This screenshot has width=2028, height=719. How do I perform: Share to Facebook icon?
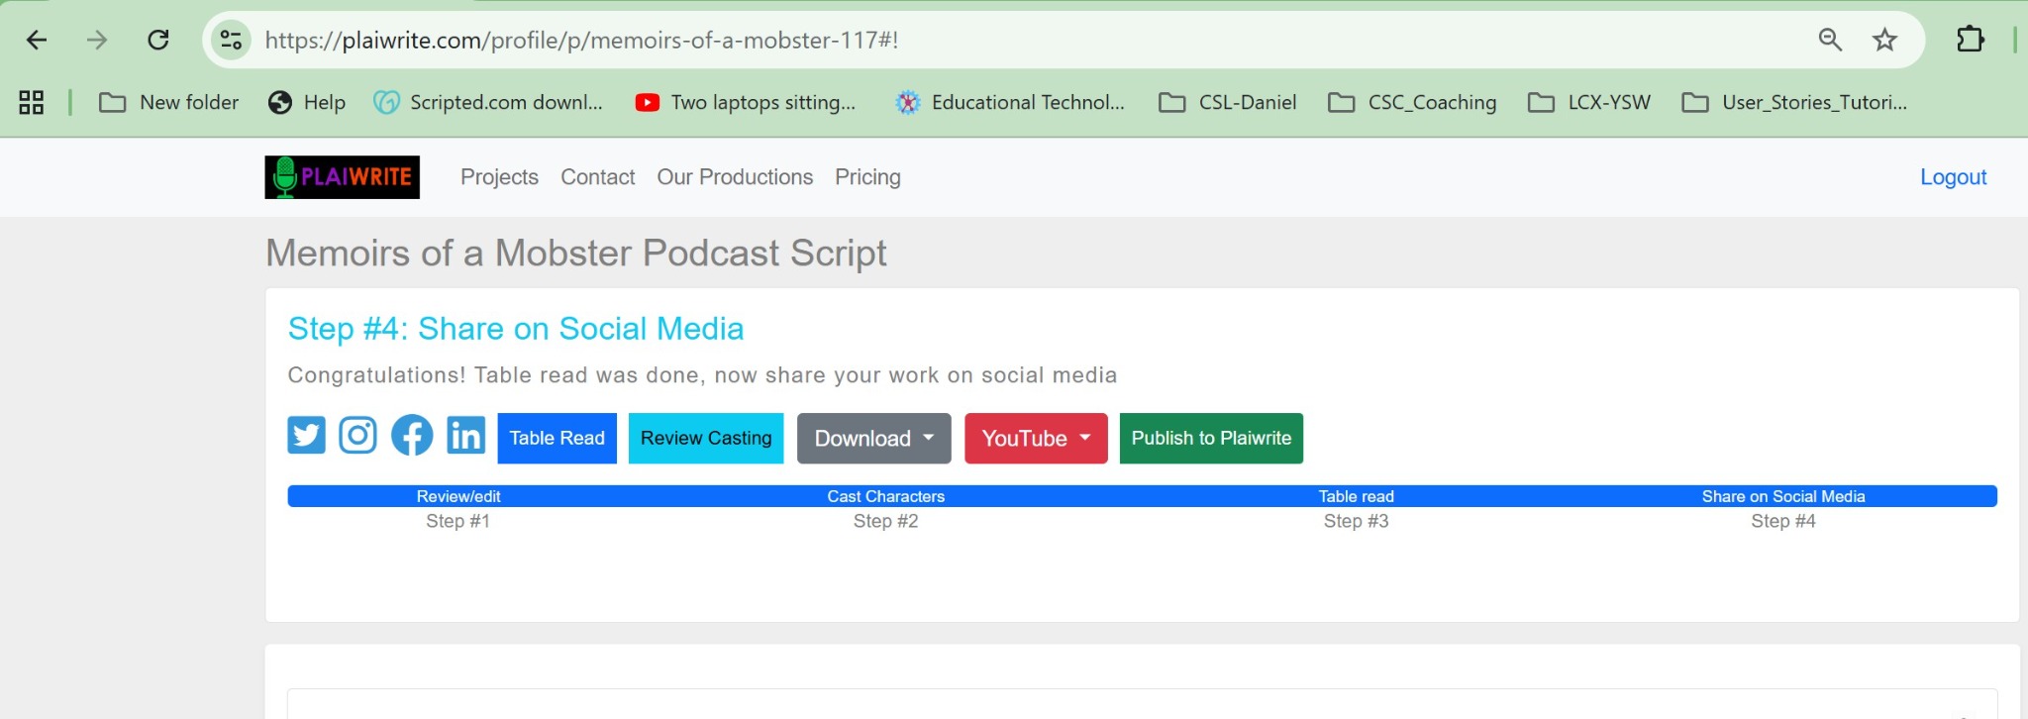tap(412, 435)
